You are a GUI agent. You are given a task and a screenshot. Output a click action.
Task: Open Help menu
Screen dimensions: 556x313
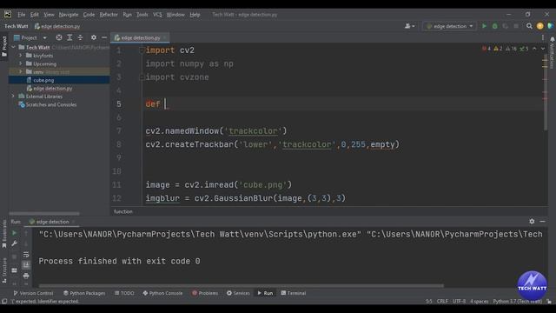point(195,15)
